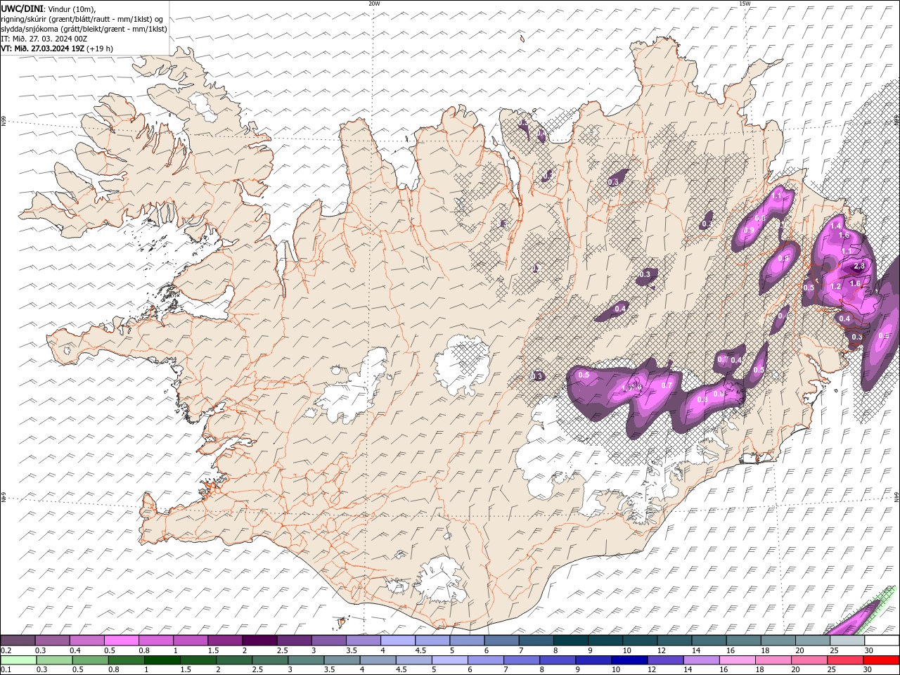The image size is (900, 675).
Task: Click the UWC/DINI title text
Action: click(23, 8)
